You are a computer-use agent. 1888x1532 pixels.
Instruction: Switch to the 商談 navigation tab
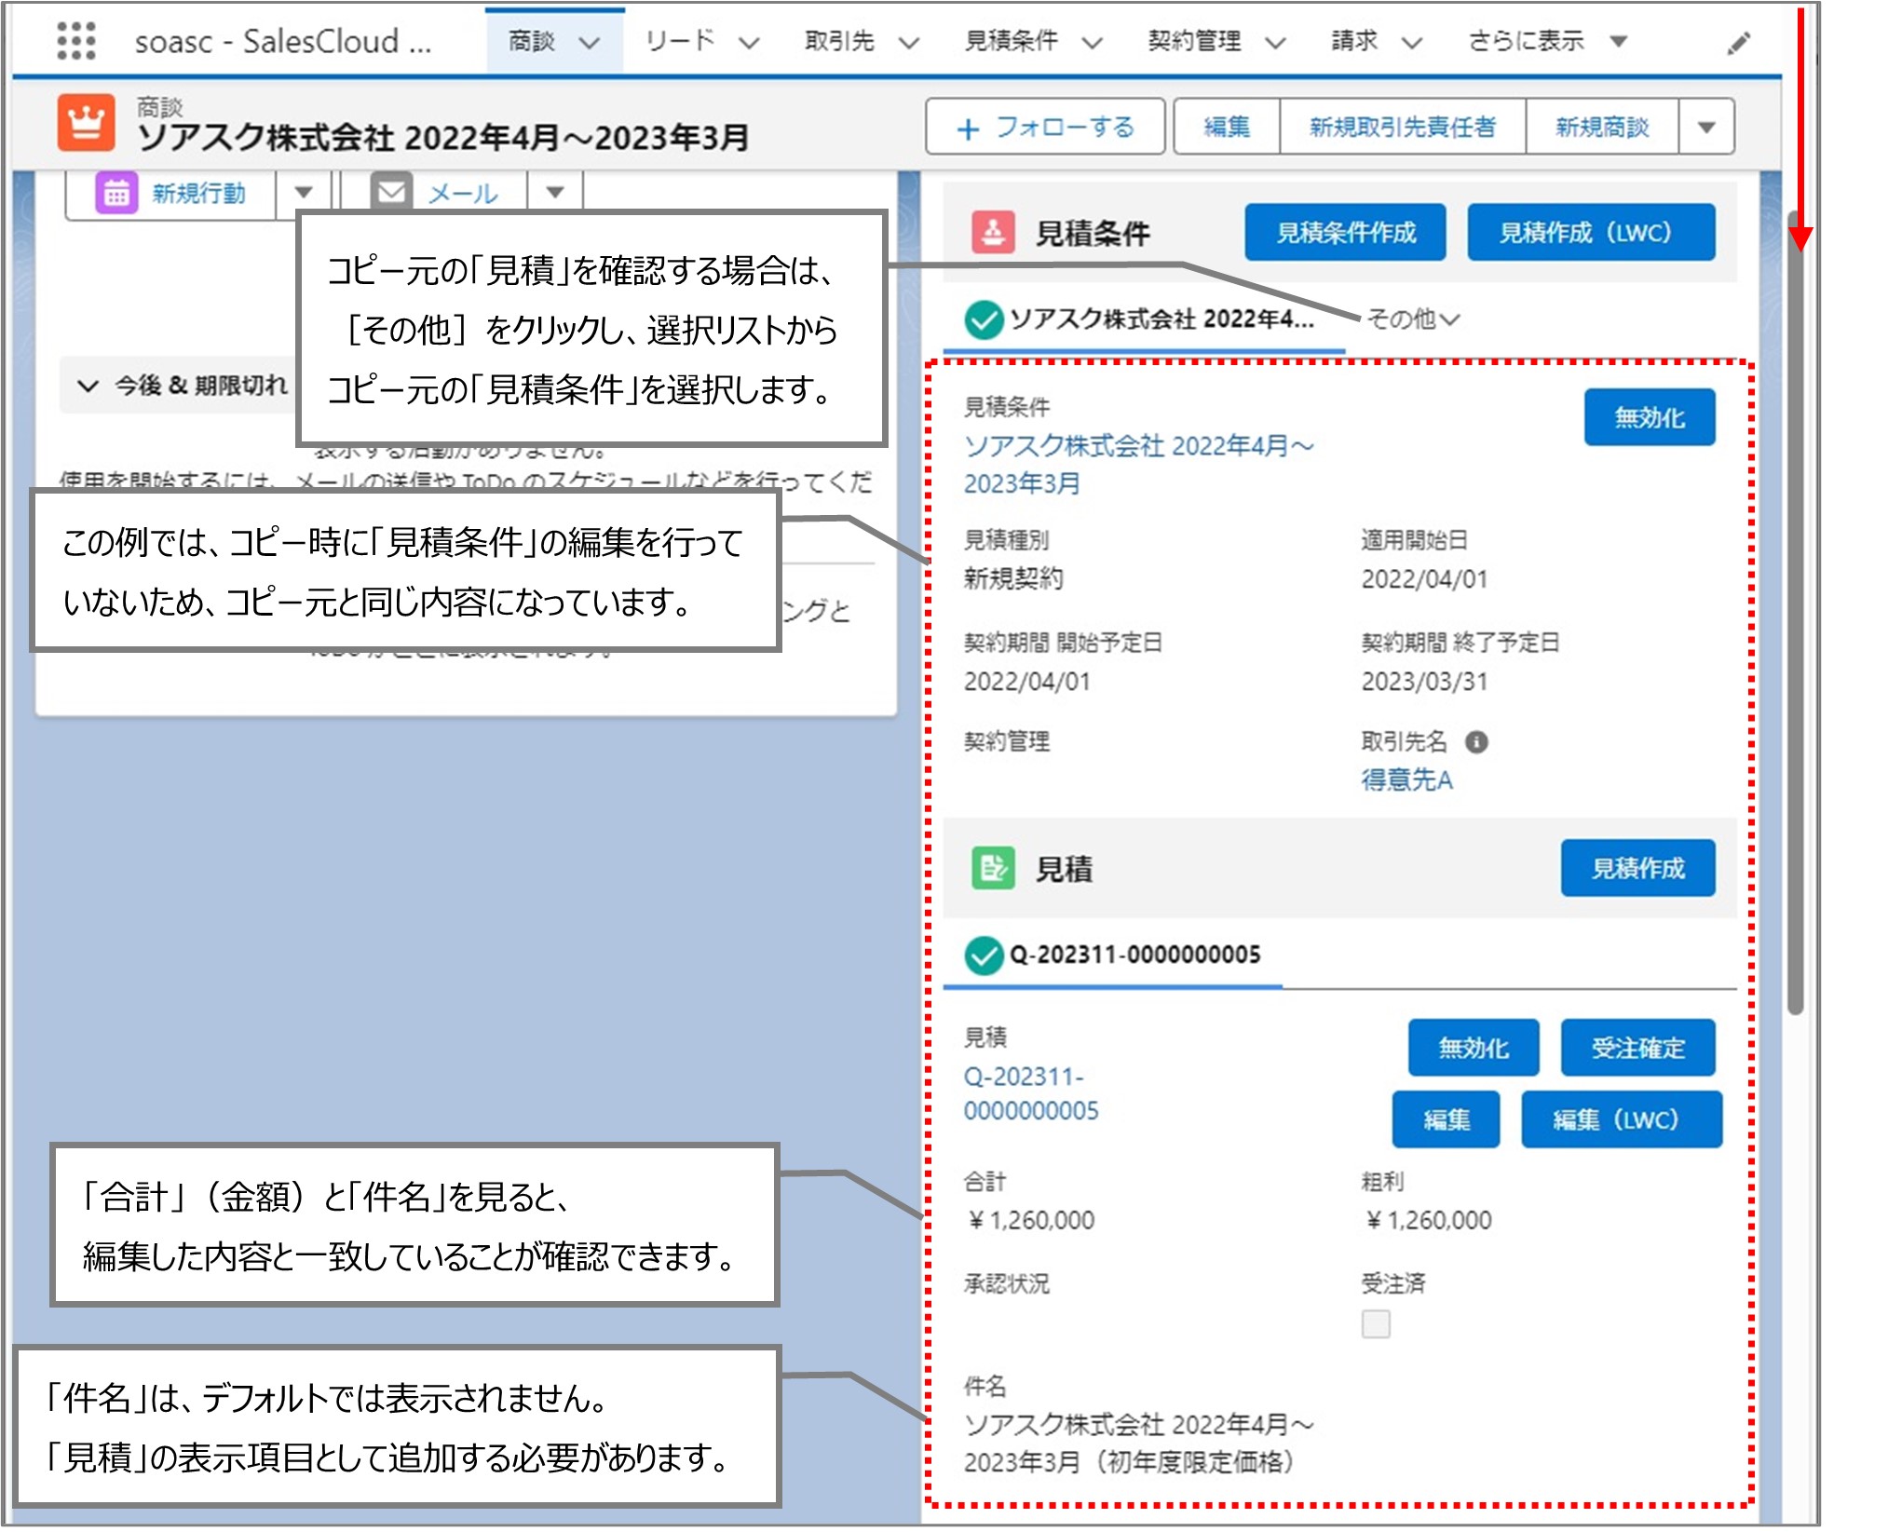532,41
